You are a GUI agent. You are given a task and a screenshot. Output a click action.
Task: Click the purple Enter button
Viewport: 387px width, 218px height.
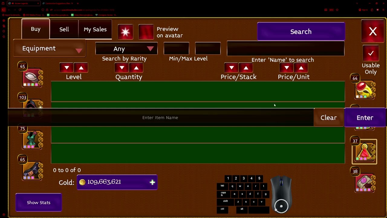365,117
